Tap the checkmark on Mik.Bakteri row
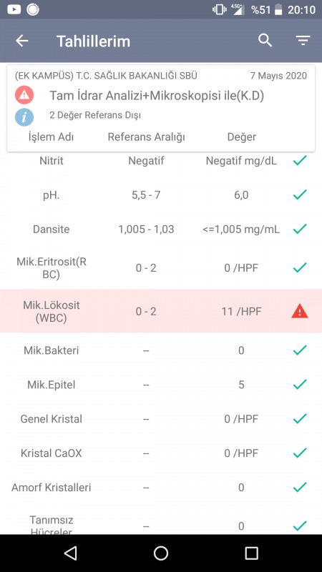Image resolution: width=322 pixels, height=572 pixels. tap(300, 350)
